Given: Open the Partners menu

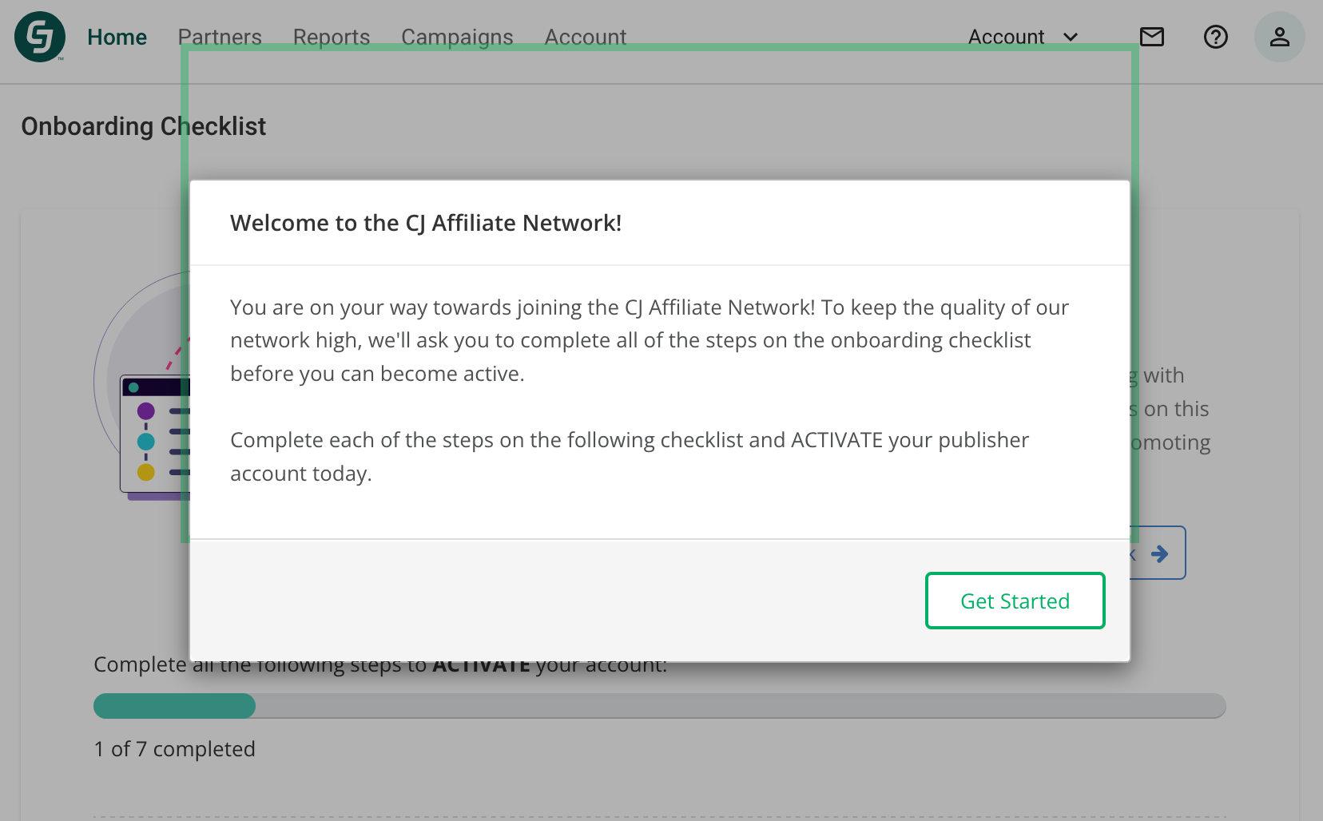Looking at the screenshot, I should click(x=220, y=37).
